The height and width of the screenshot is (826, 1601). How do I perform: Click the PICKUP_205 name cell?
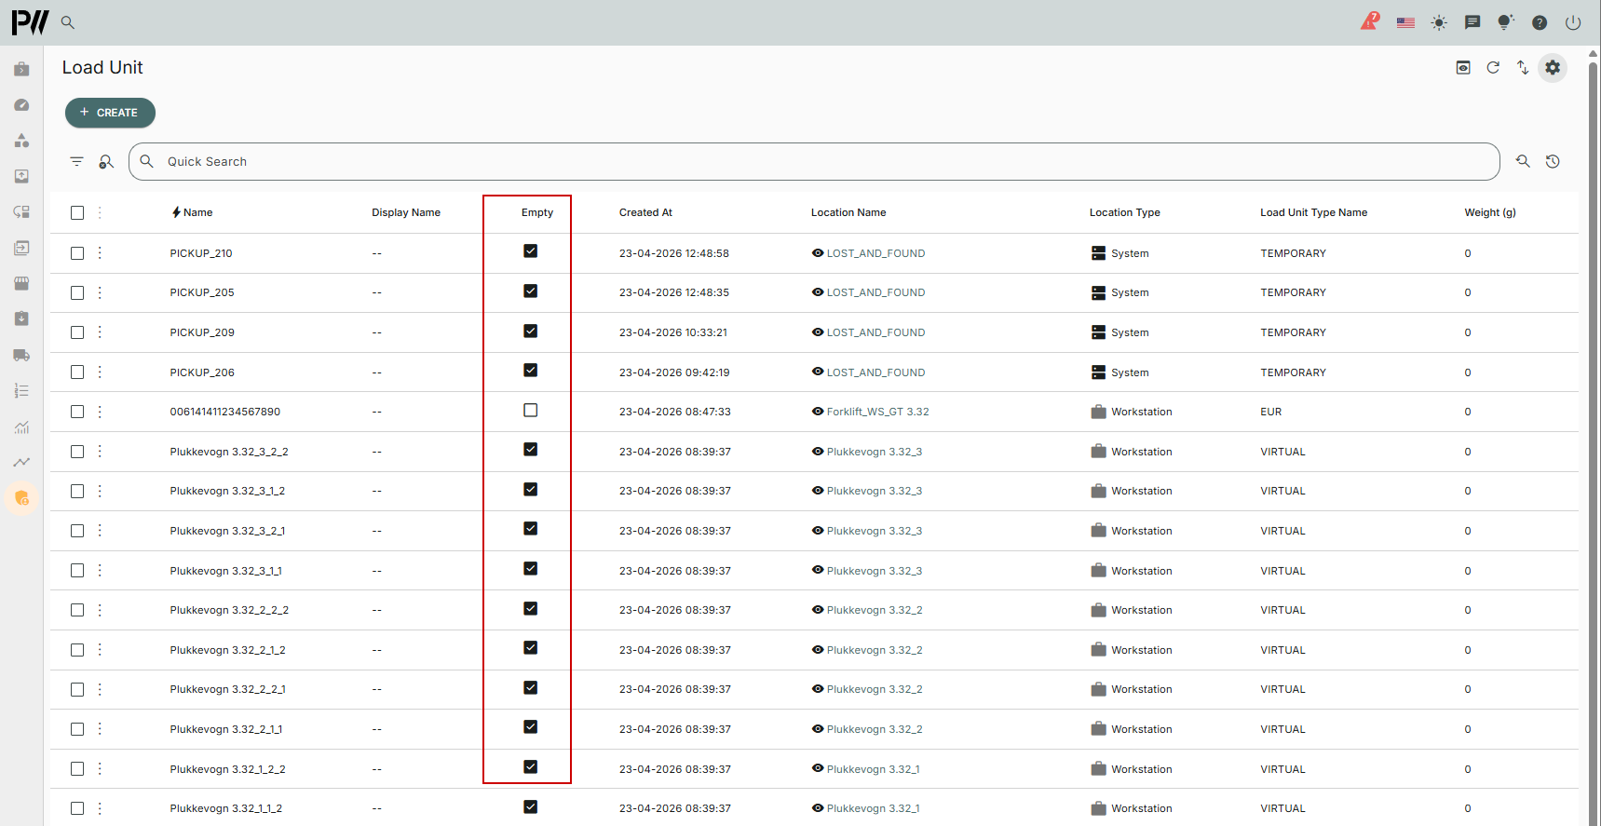coord(202,292)
